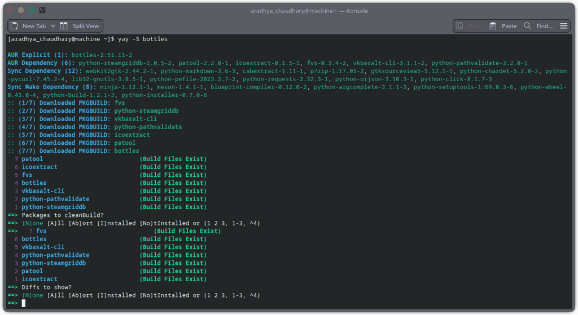Click '4 bottles' in cleanBuild list
Viewport: 578px width, 315px height.
[30, 183]
